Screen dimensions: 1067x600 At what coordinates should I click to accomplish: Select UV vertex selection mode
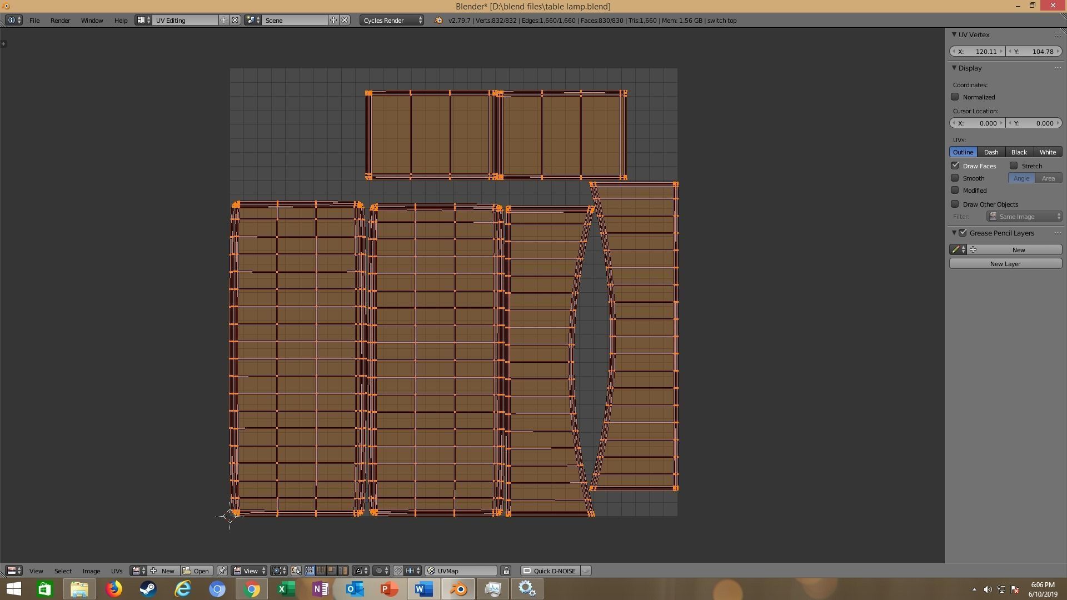(310, 571)
